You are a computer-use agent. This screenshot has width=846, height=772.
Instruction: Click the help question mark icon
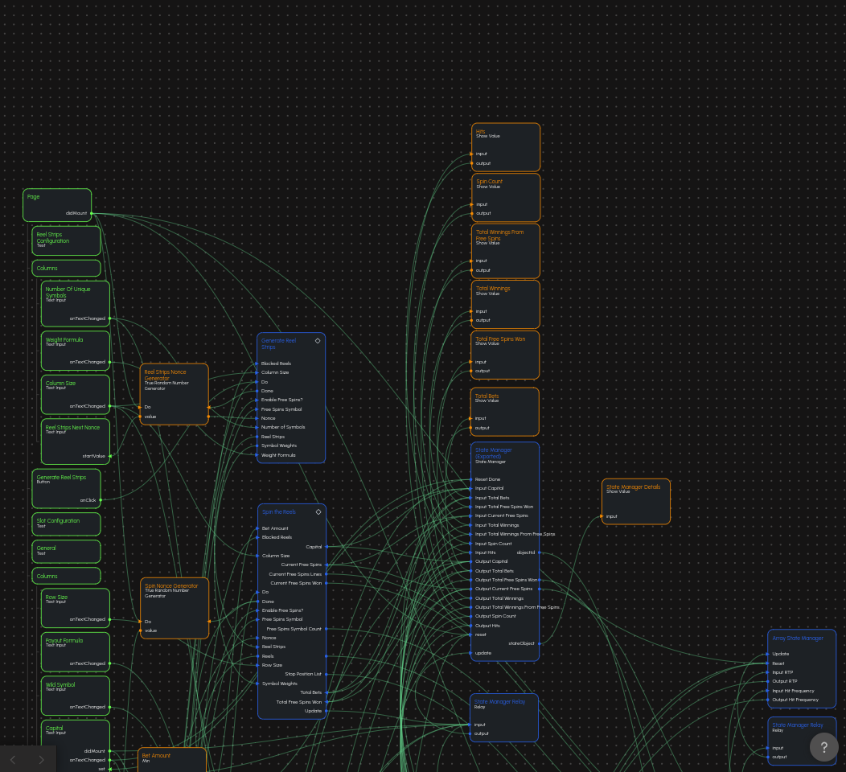point(824,747)
